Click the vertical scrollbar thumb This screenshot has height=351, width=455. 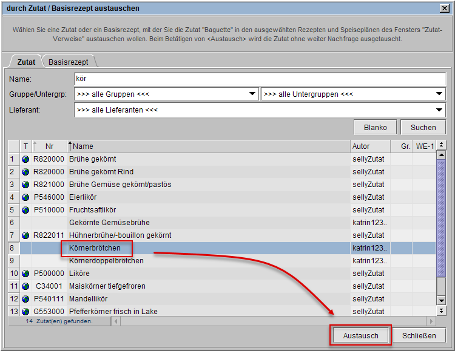[x=441, y=218]
